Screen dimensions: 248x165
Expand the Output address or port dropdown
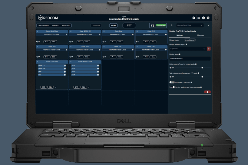tap(204, 48)
